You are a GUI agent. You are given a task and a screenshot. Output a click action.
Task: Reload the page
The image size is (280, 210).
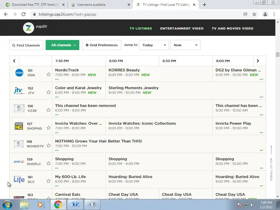pyautogui.click(x=24, y=14)
